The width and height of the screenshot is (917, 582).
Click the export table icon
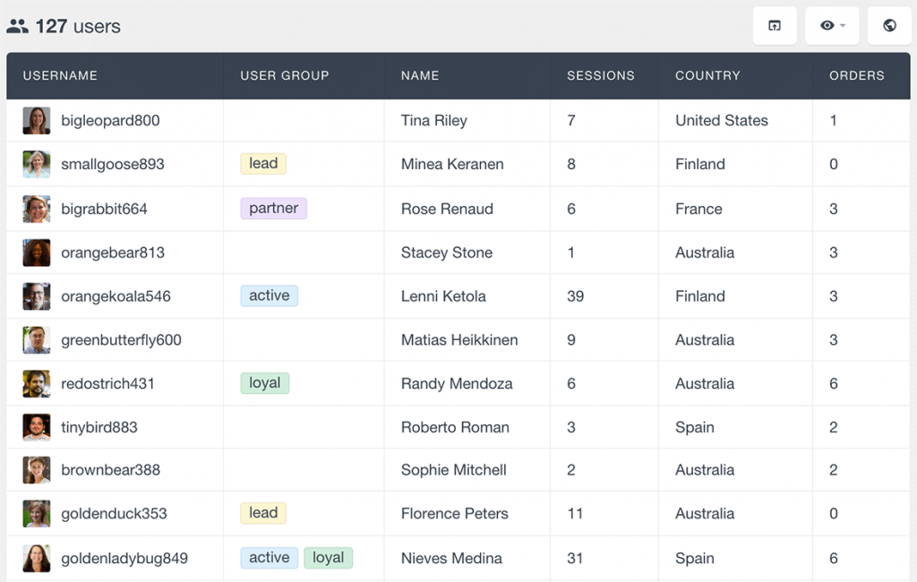[x=774, y=25]
